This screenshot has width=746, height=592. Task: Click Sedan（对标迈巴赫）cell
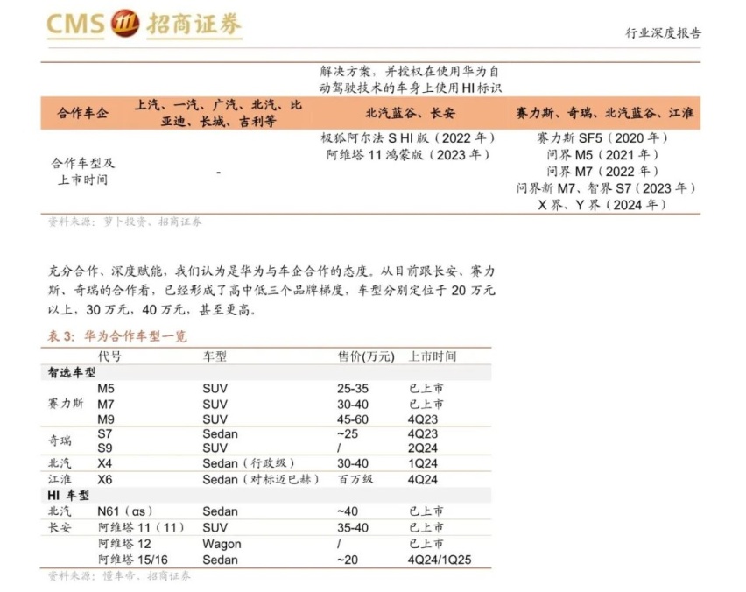point(261,480)
